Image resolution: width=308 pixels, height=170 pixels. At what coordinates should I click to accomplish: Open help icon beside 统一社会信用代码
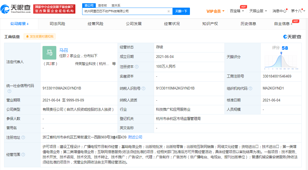[9, 91]
